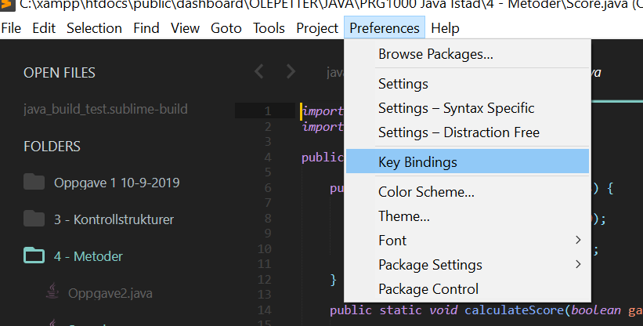Open the Color Scheme chooser
The image size is (643, 326).
(x=426, y=192)
